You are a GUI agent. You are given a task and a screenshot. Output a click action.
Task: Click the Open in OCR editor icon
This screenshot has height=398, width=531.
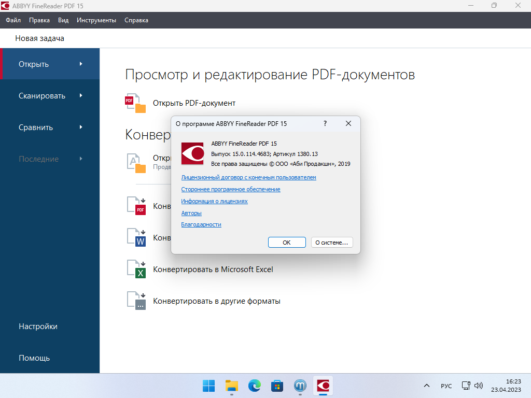click(x=136, y=163)
